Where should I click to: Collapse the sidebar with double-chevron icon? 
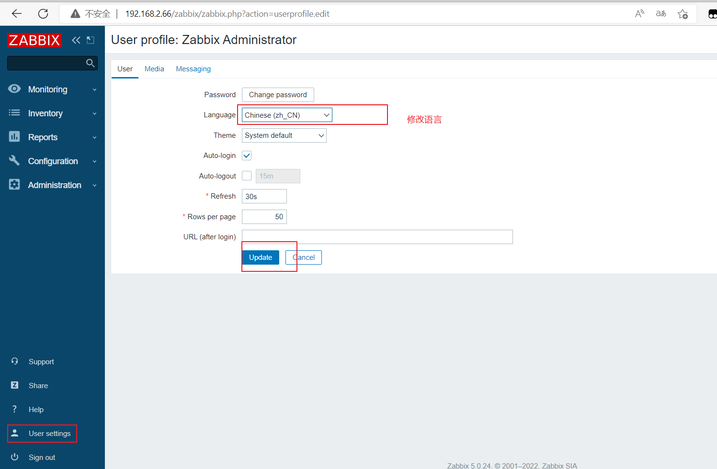(76, 40)
